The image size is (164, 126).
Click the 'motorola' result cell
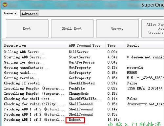click(x=135, y=68)
